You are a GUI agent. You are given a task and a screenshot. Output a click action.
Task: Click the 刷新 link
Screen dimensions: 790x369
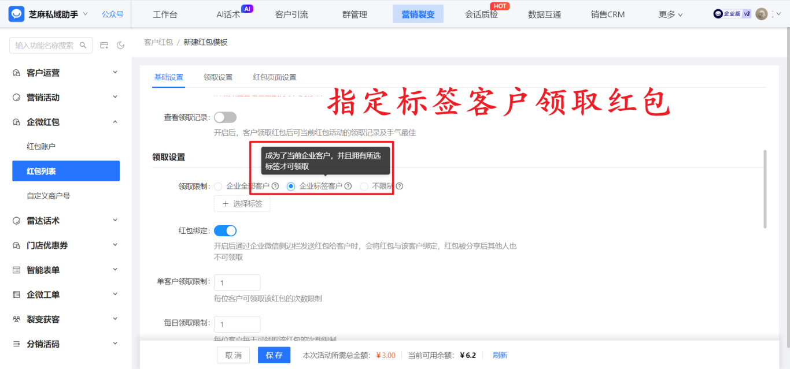tap(500, 355)
